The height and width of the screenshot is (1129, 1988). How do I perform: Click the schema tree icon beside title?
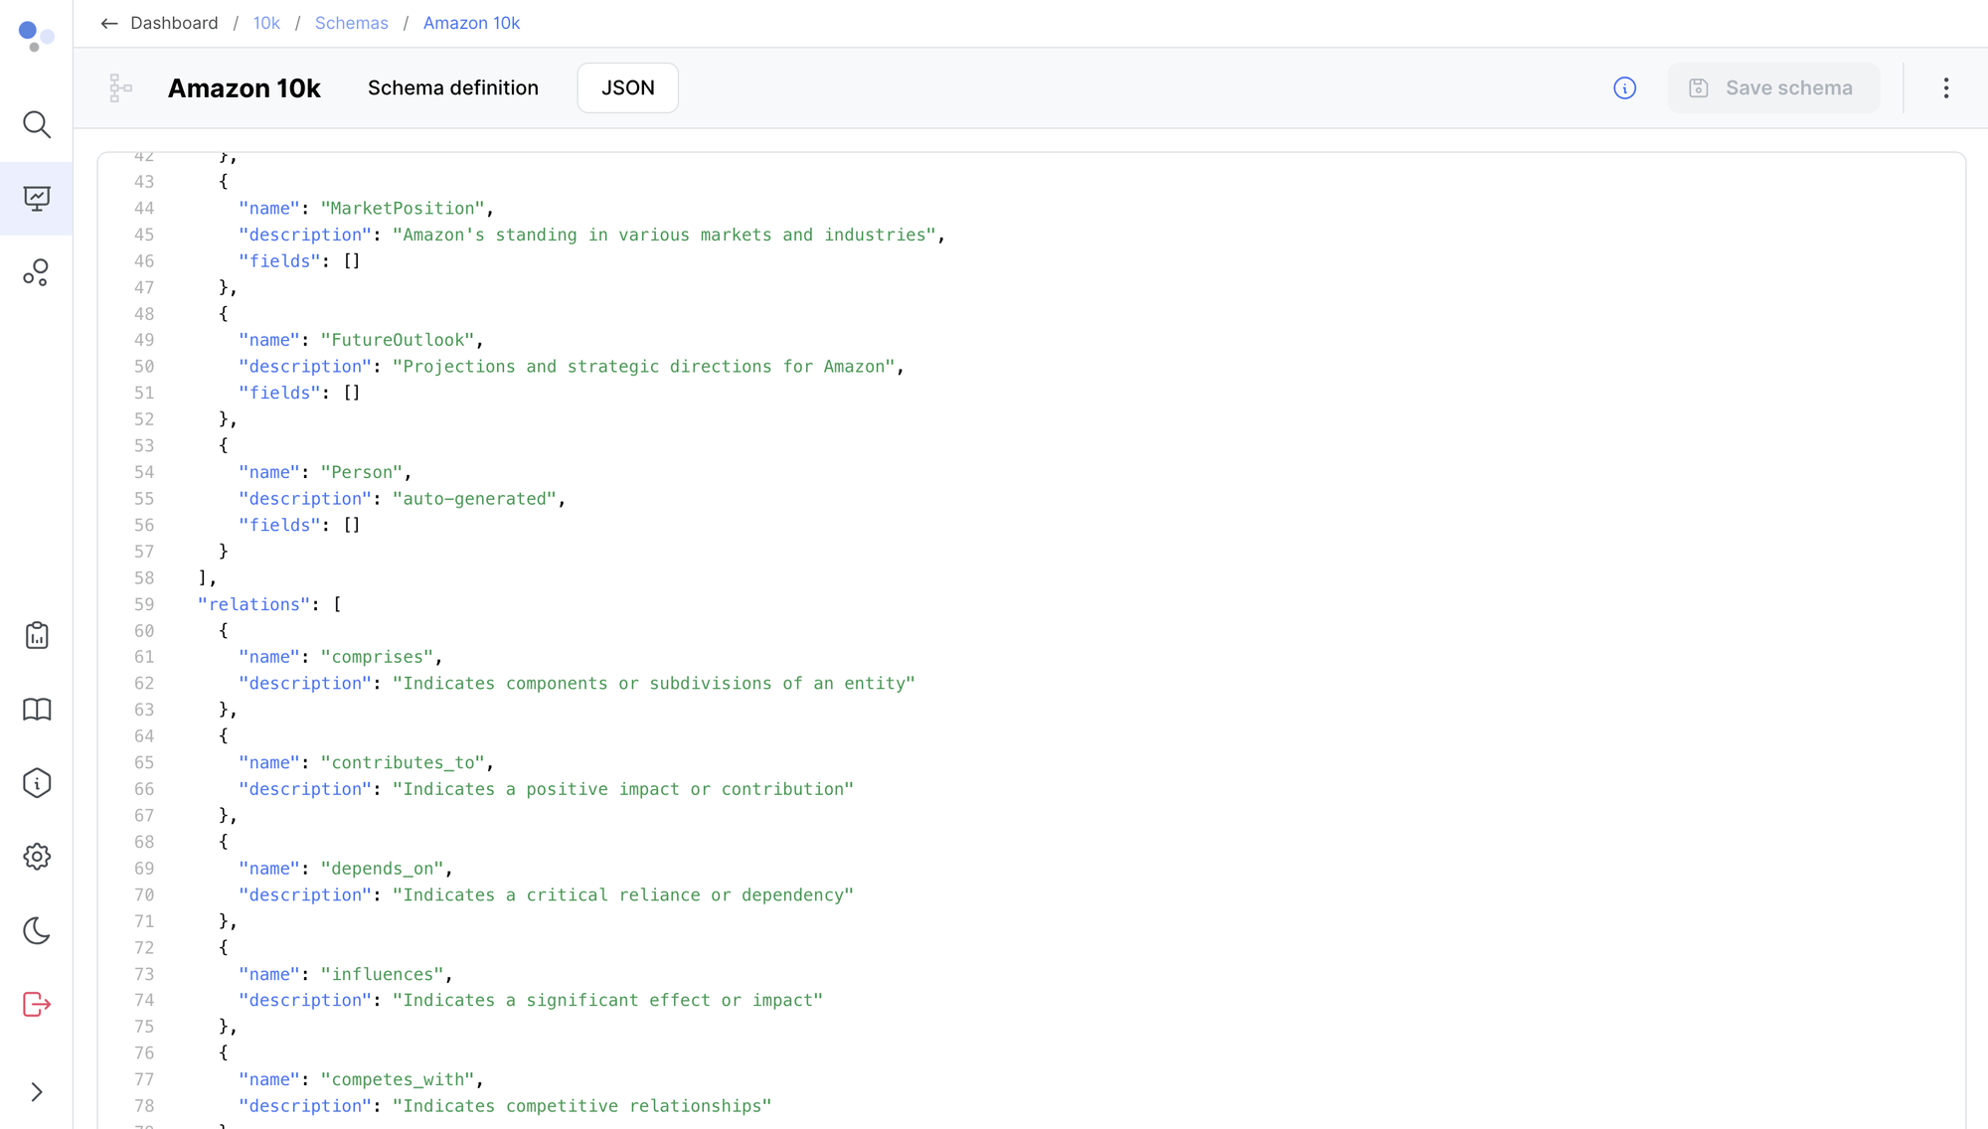coord(120,88)
